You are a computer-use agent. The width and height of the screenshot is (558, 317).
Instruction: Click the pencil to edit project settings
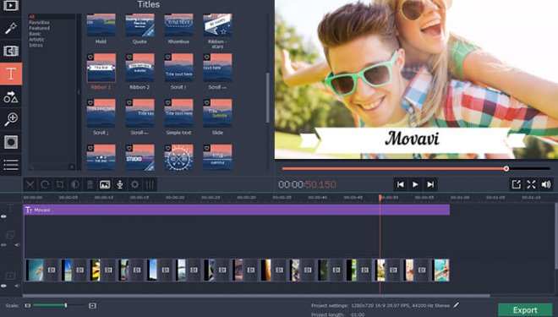(457, 305)
